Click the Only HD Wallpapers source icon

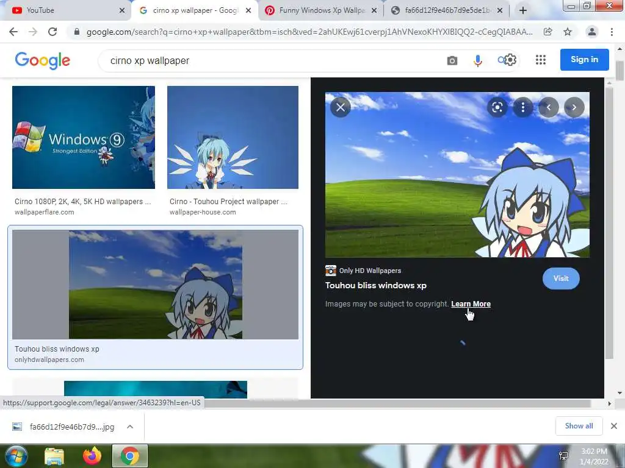click(331, 271)
